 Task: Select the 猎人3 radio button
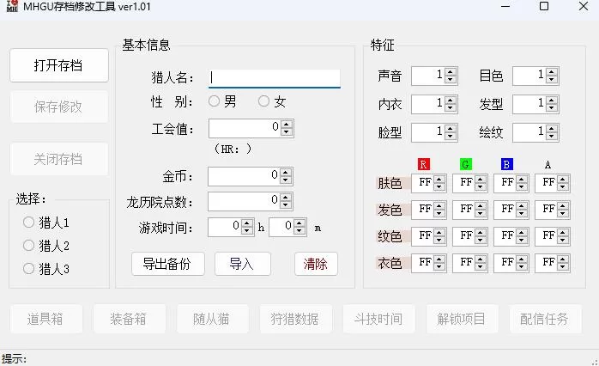[x=45, y=269]
